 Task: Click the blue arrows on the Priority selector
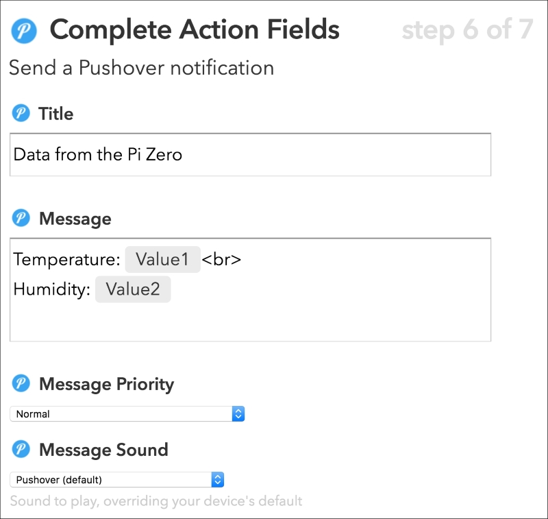(238, 413)
